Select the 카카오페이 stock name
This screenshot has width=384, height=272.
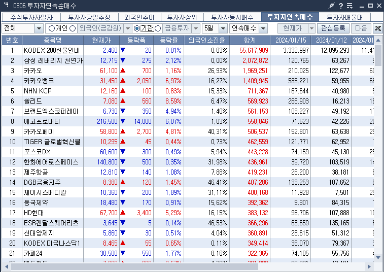coord(39,131)
